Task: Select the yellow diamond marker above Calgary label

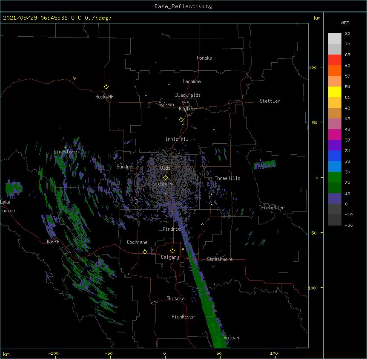Action: [x=172, y=251]
